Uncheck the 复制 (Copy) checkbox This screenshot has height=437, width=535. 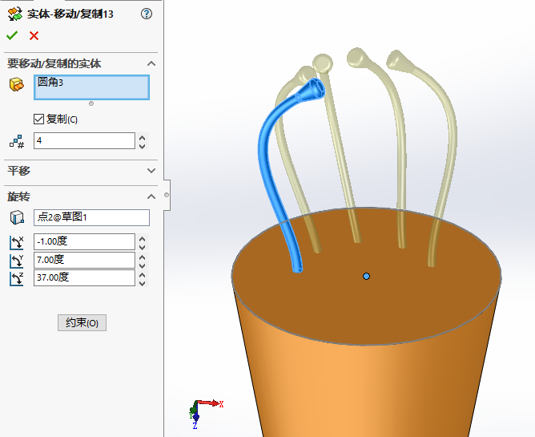coord(39,119)
